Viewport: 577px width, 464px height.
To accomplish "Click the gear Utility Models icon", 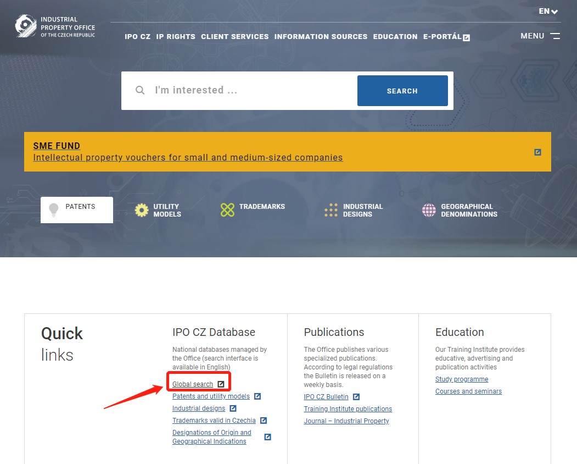I will click(142, 210).
